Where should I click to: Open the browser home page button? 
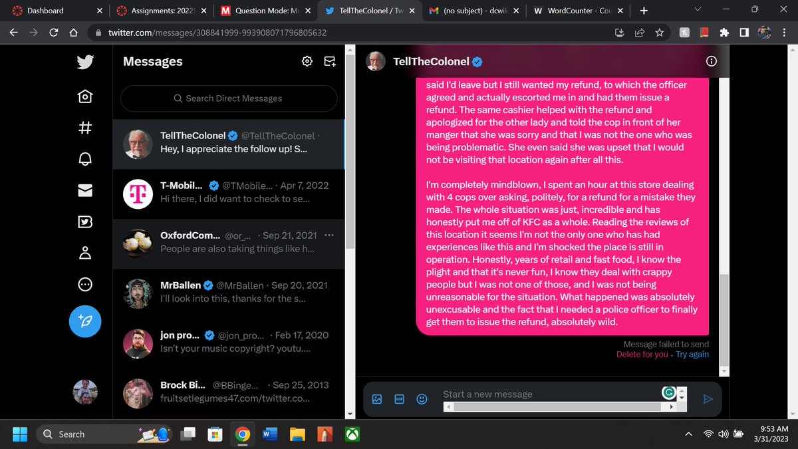[x=74, y=32]
